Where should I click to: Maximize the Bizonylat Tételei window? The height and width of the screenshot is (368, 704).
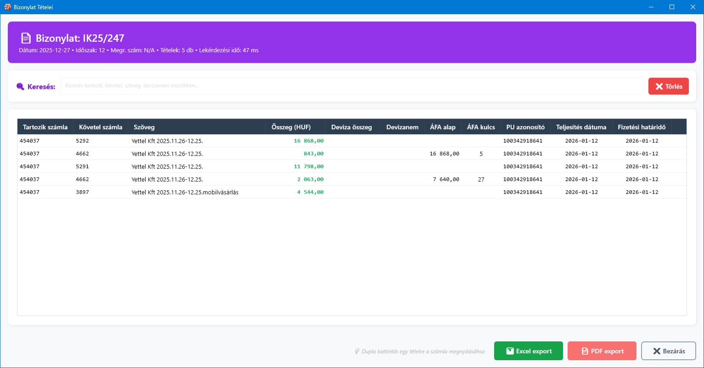[672, 7]
